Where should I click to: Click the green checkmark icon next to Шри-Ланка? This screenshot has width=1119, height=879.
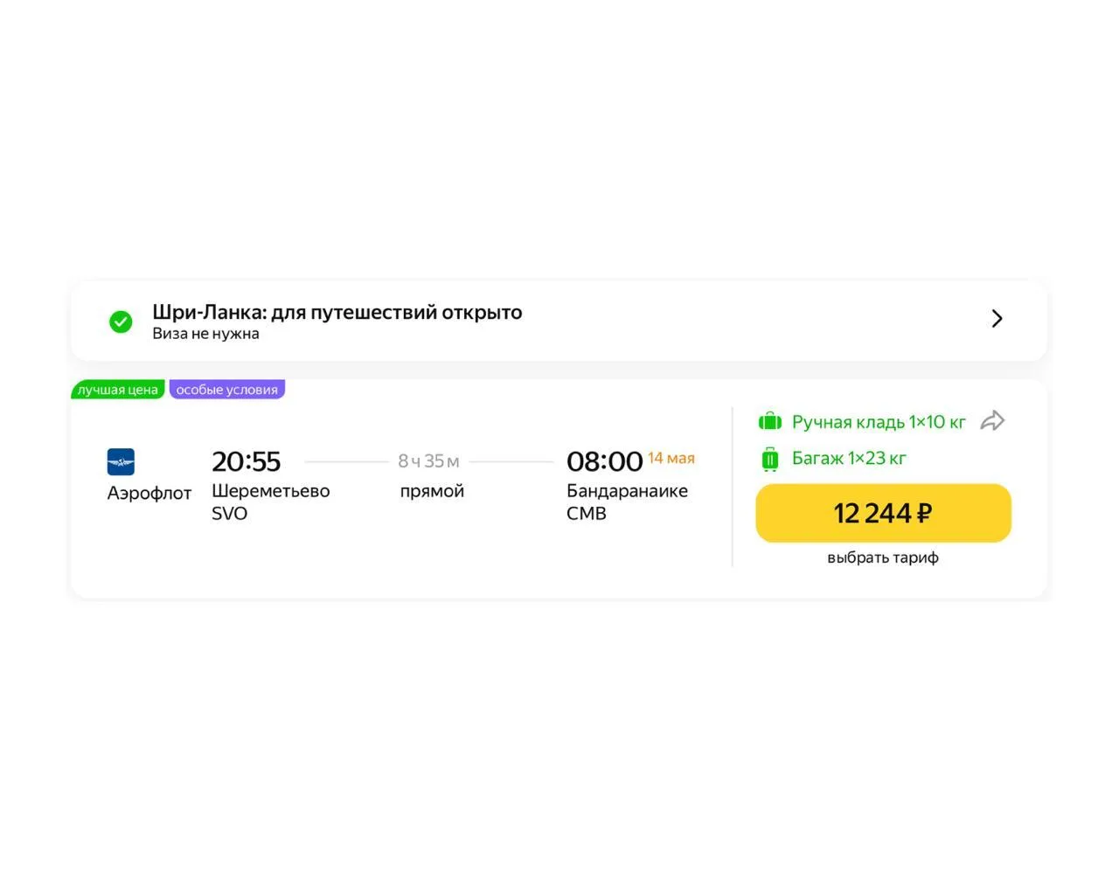[x=121, y=322]
